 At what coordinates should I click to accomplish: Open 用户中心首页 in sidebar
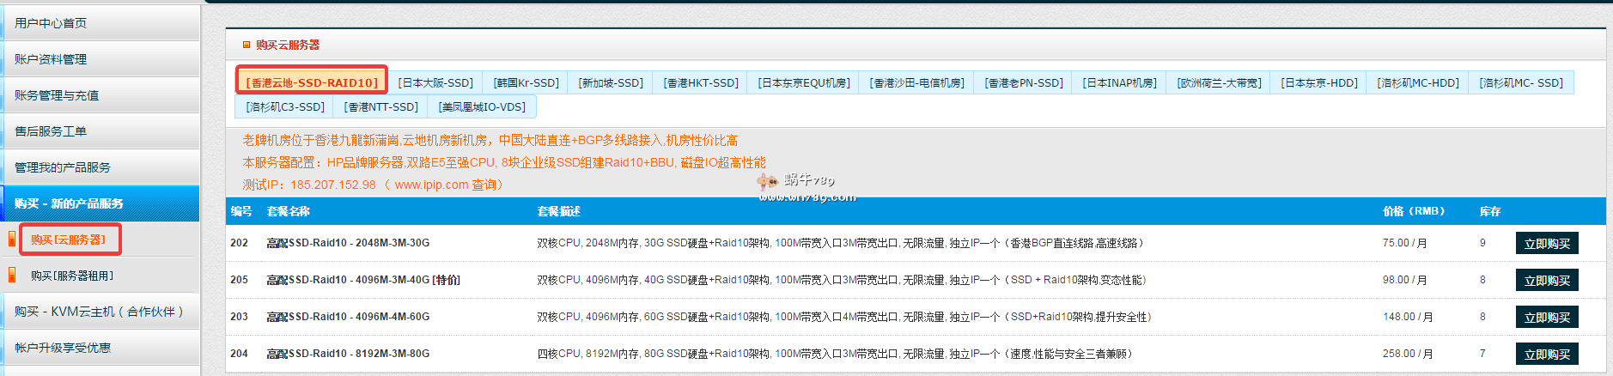[51, 23]
